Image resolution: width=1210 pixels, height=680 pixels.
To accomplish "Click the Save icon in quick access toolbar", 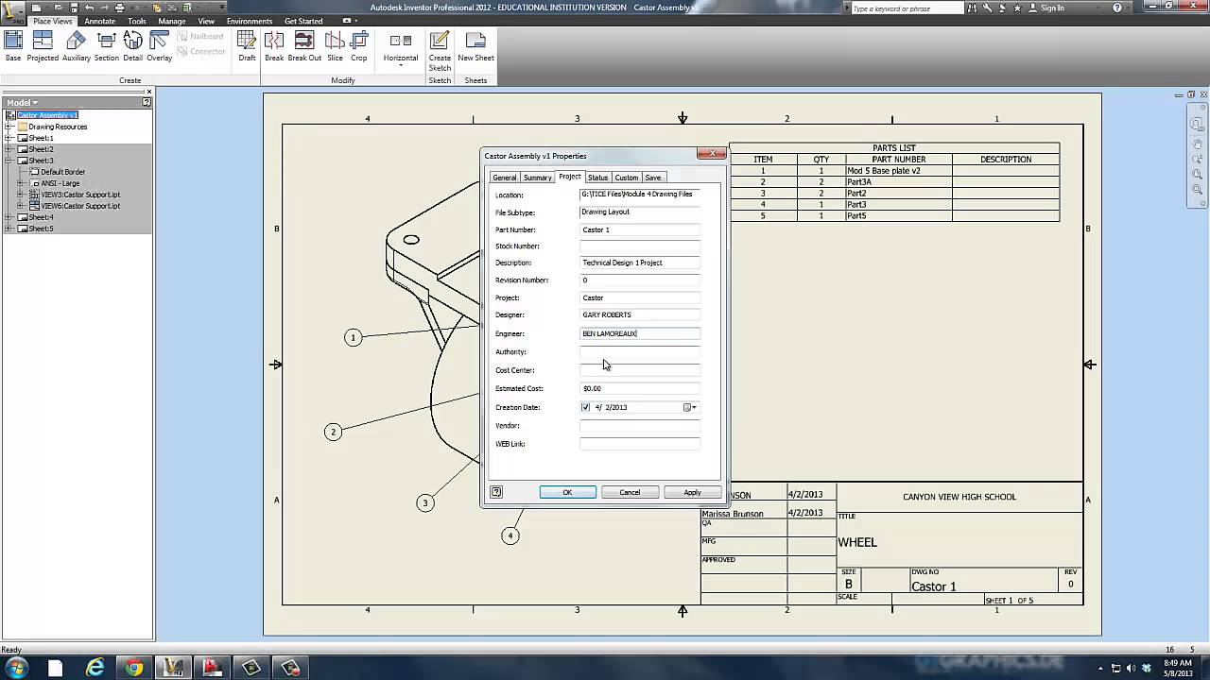I will pyautogui.click(x=74, y=8).
